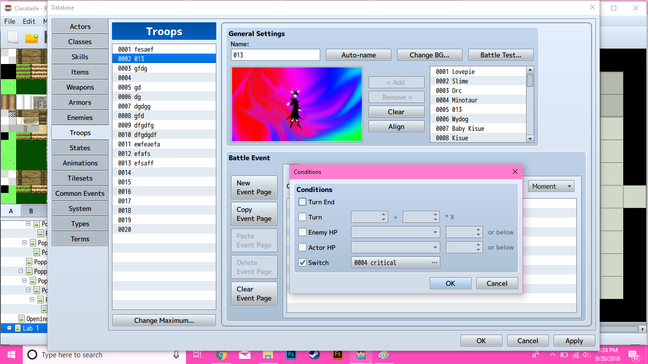
Task: Collapse the Lab 1 map tree node
Action: 9,328
